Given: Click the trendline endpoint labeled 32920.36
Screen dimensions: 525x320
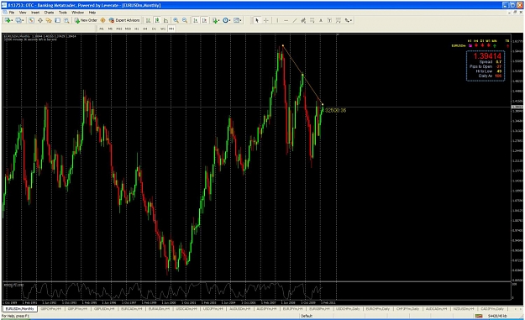Looking at the screenshot, I should click(x=323, y=104).
